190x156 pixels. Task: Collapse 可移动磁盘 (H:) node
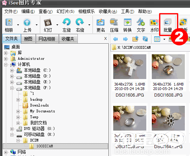pyautogui.click(x=12, y=135)
